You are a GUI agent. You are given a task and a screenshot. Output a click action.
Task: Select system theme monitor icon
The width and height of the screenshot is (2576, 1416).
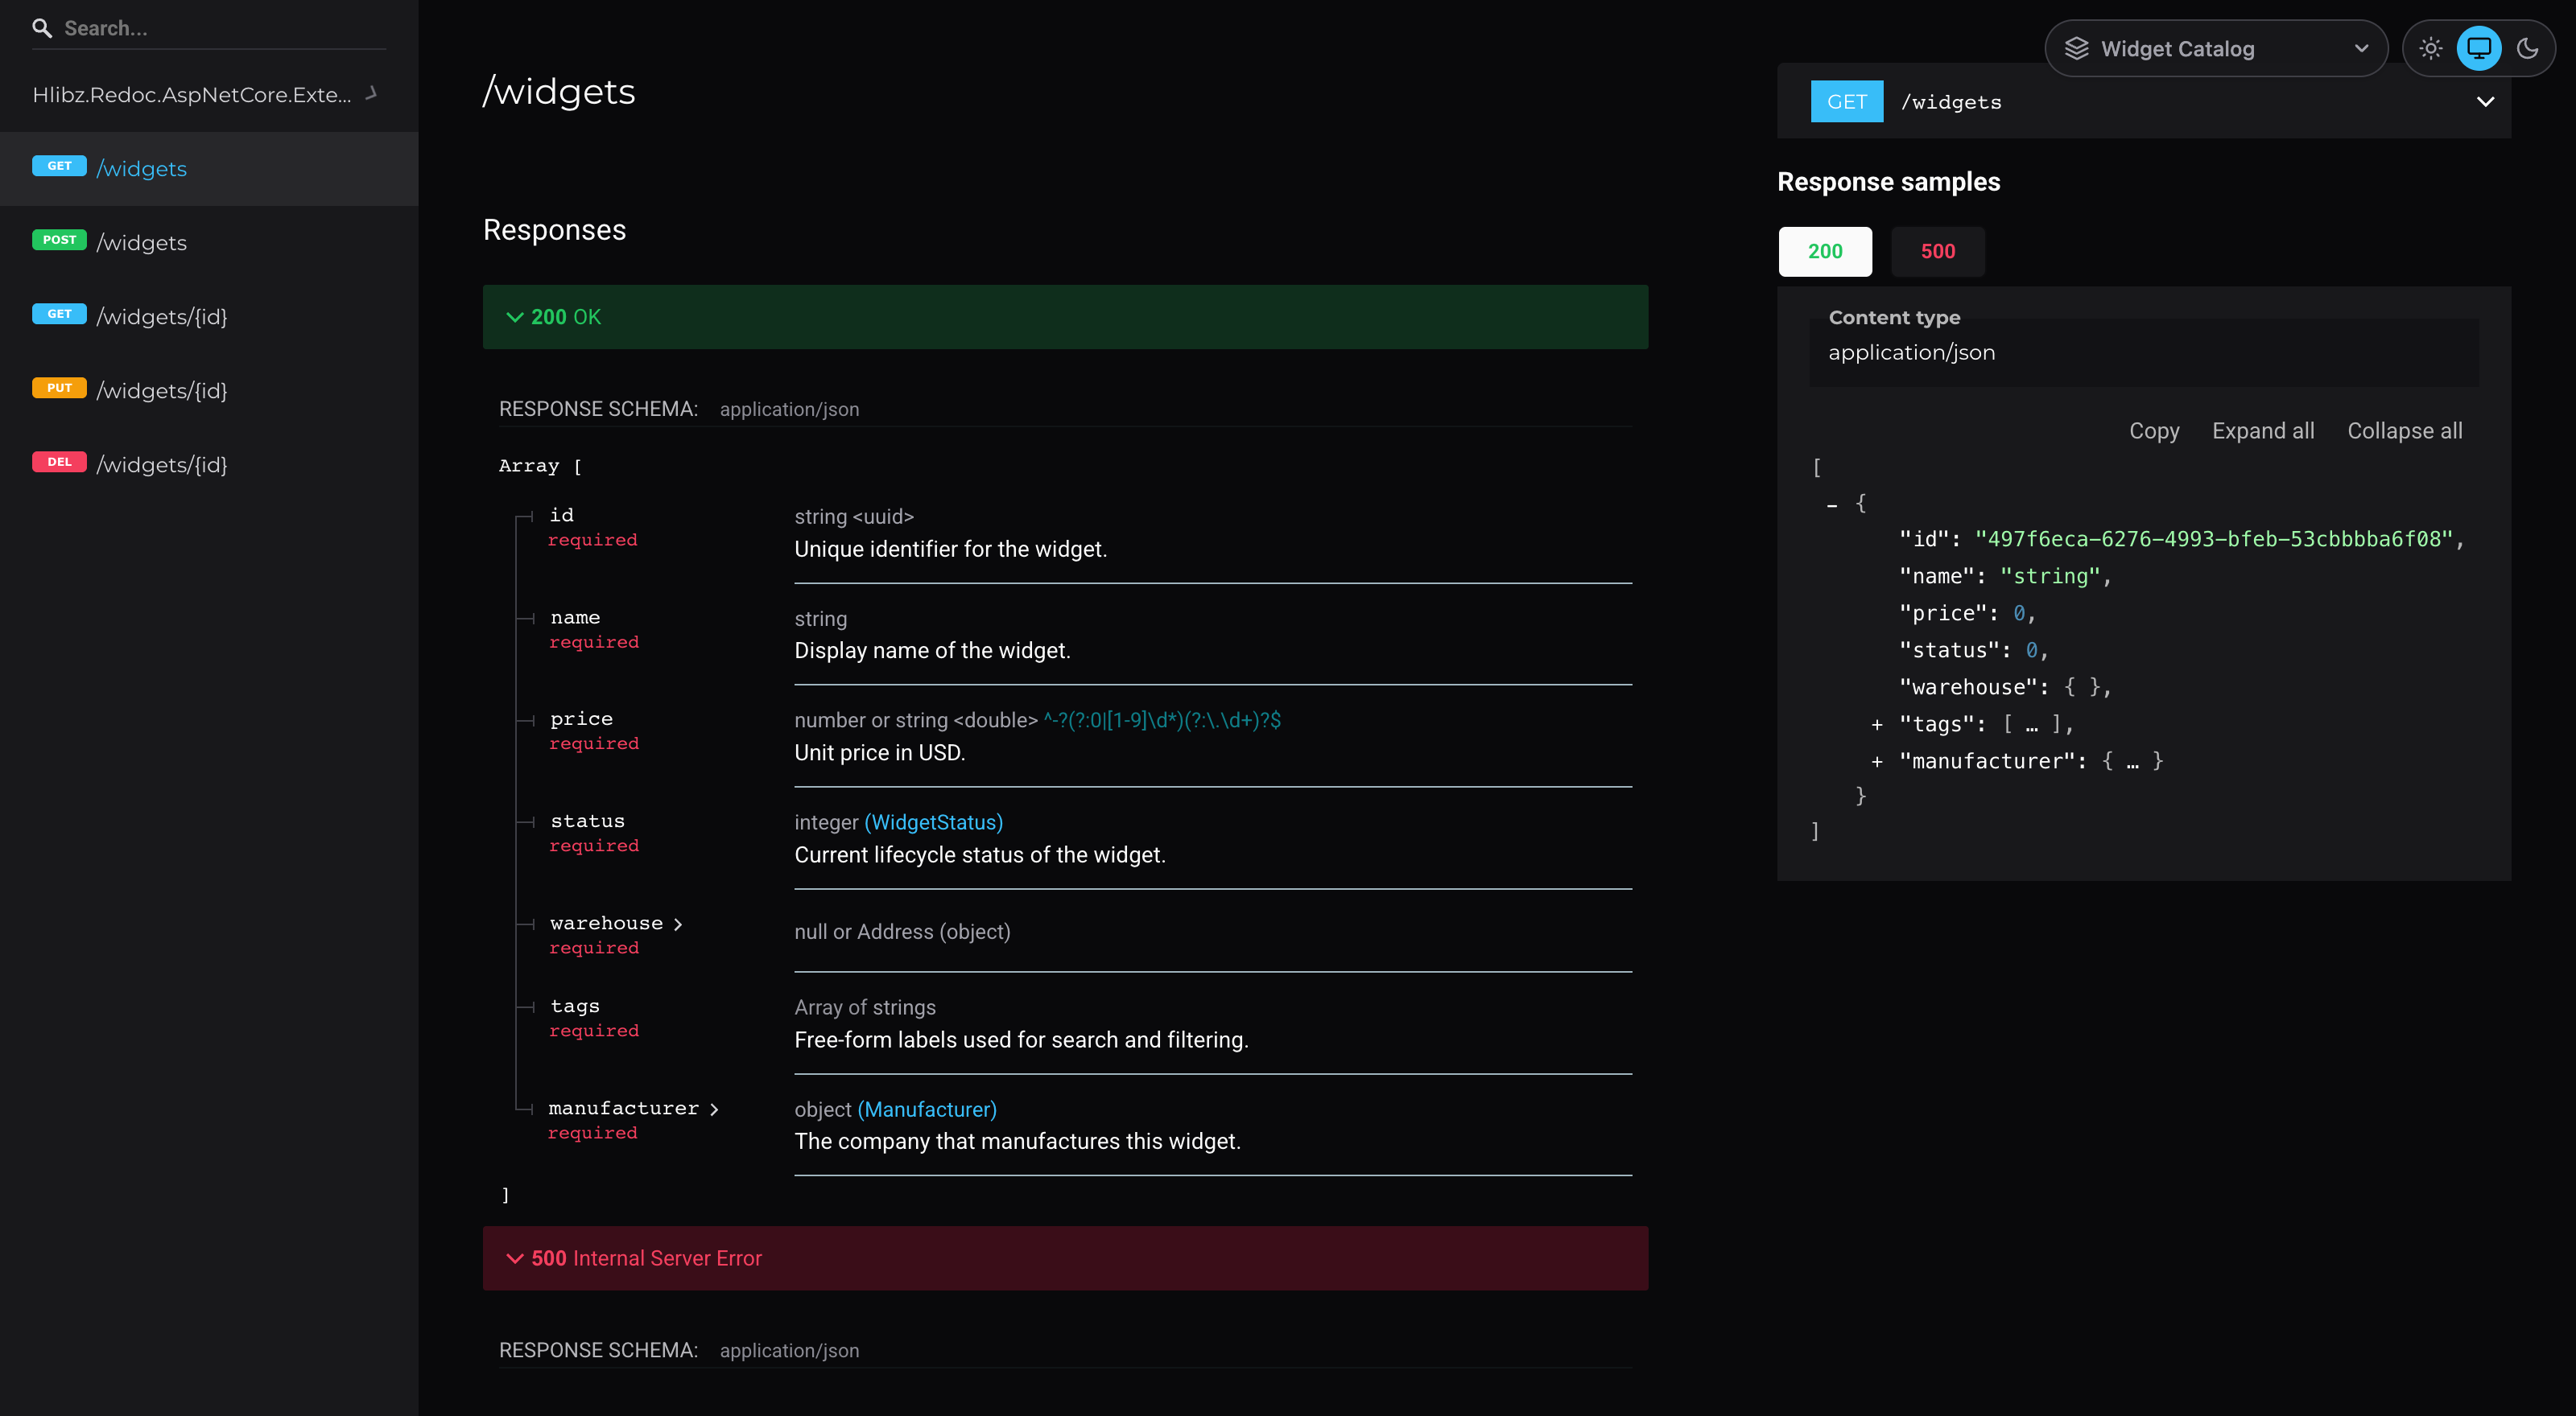pyautogui.click(x=2479, y=48)
